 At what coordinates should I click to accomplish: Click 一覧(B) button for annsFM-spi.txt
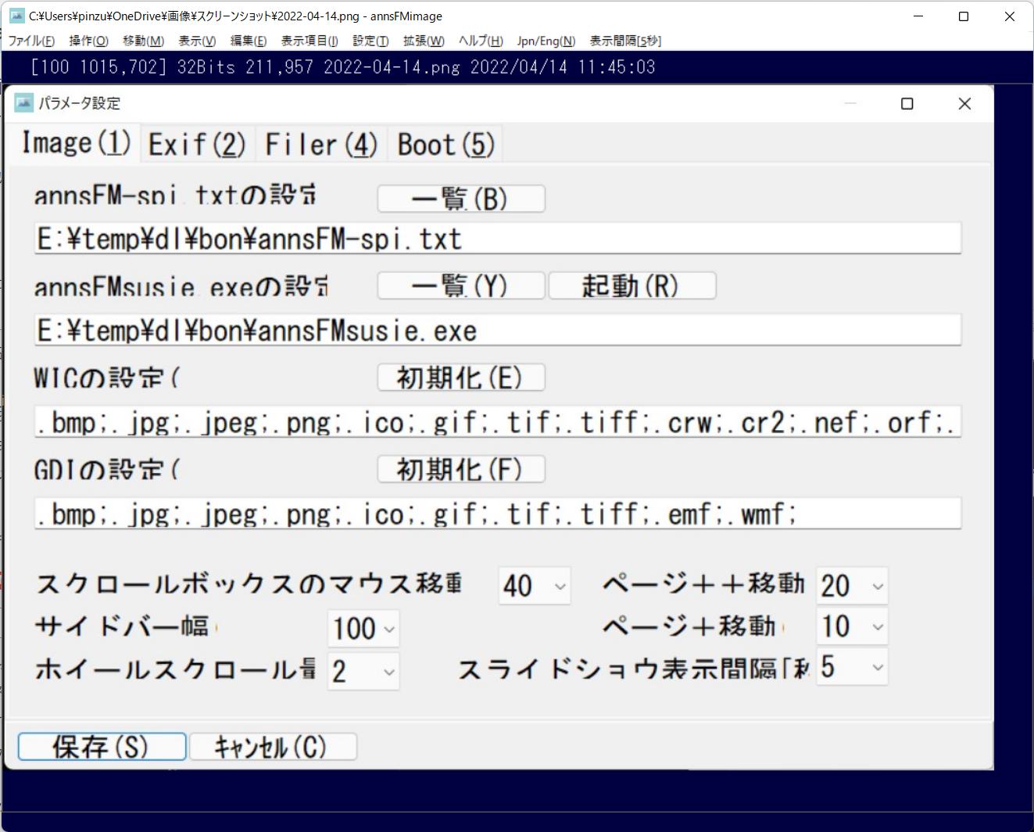click(461, 199)
